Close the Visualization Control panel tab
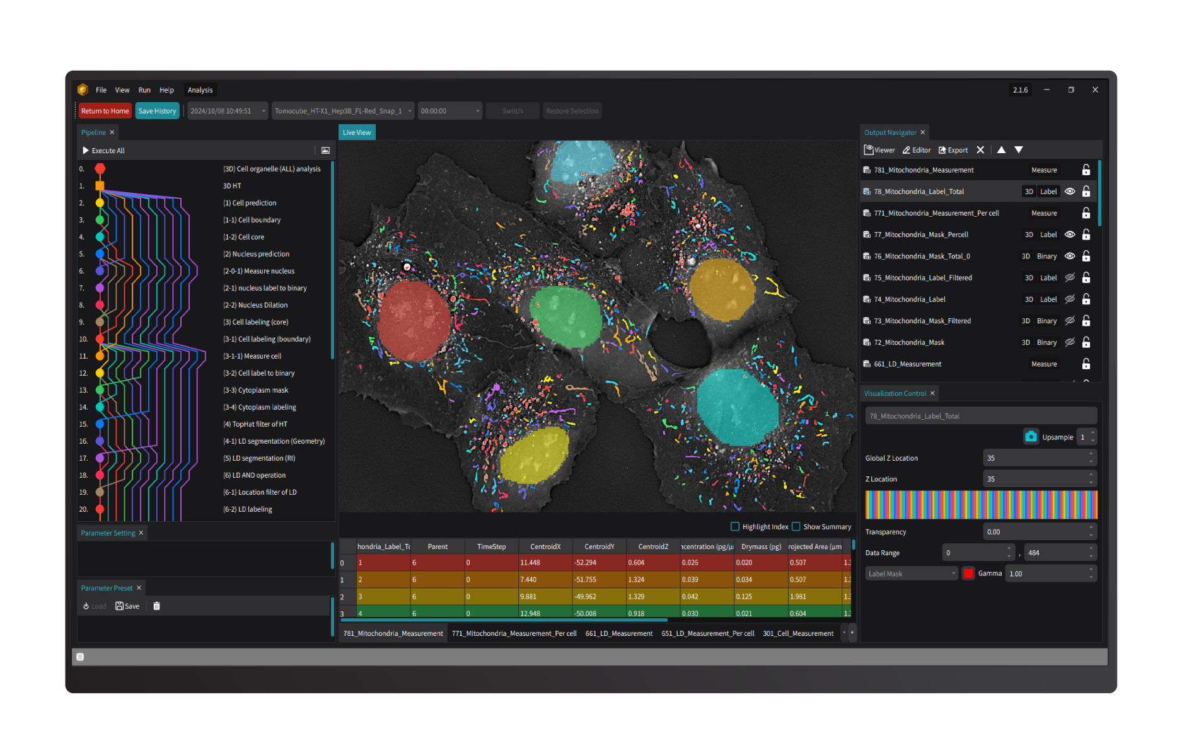 (x=932, y=393)
